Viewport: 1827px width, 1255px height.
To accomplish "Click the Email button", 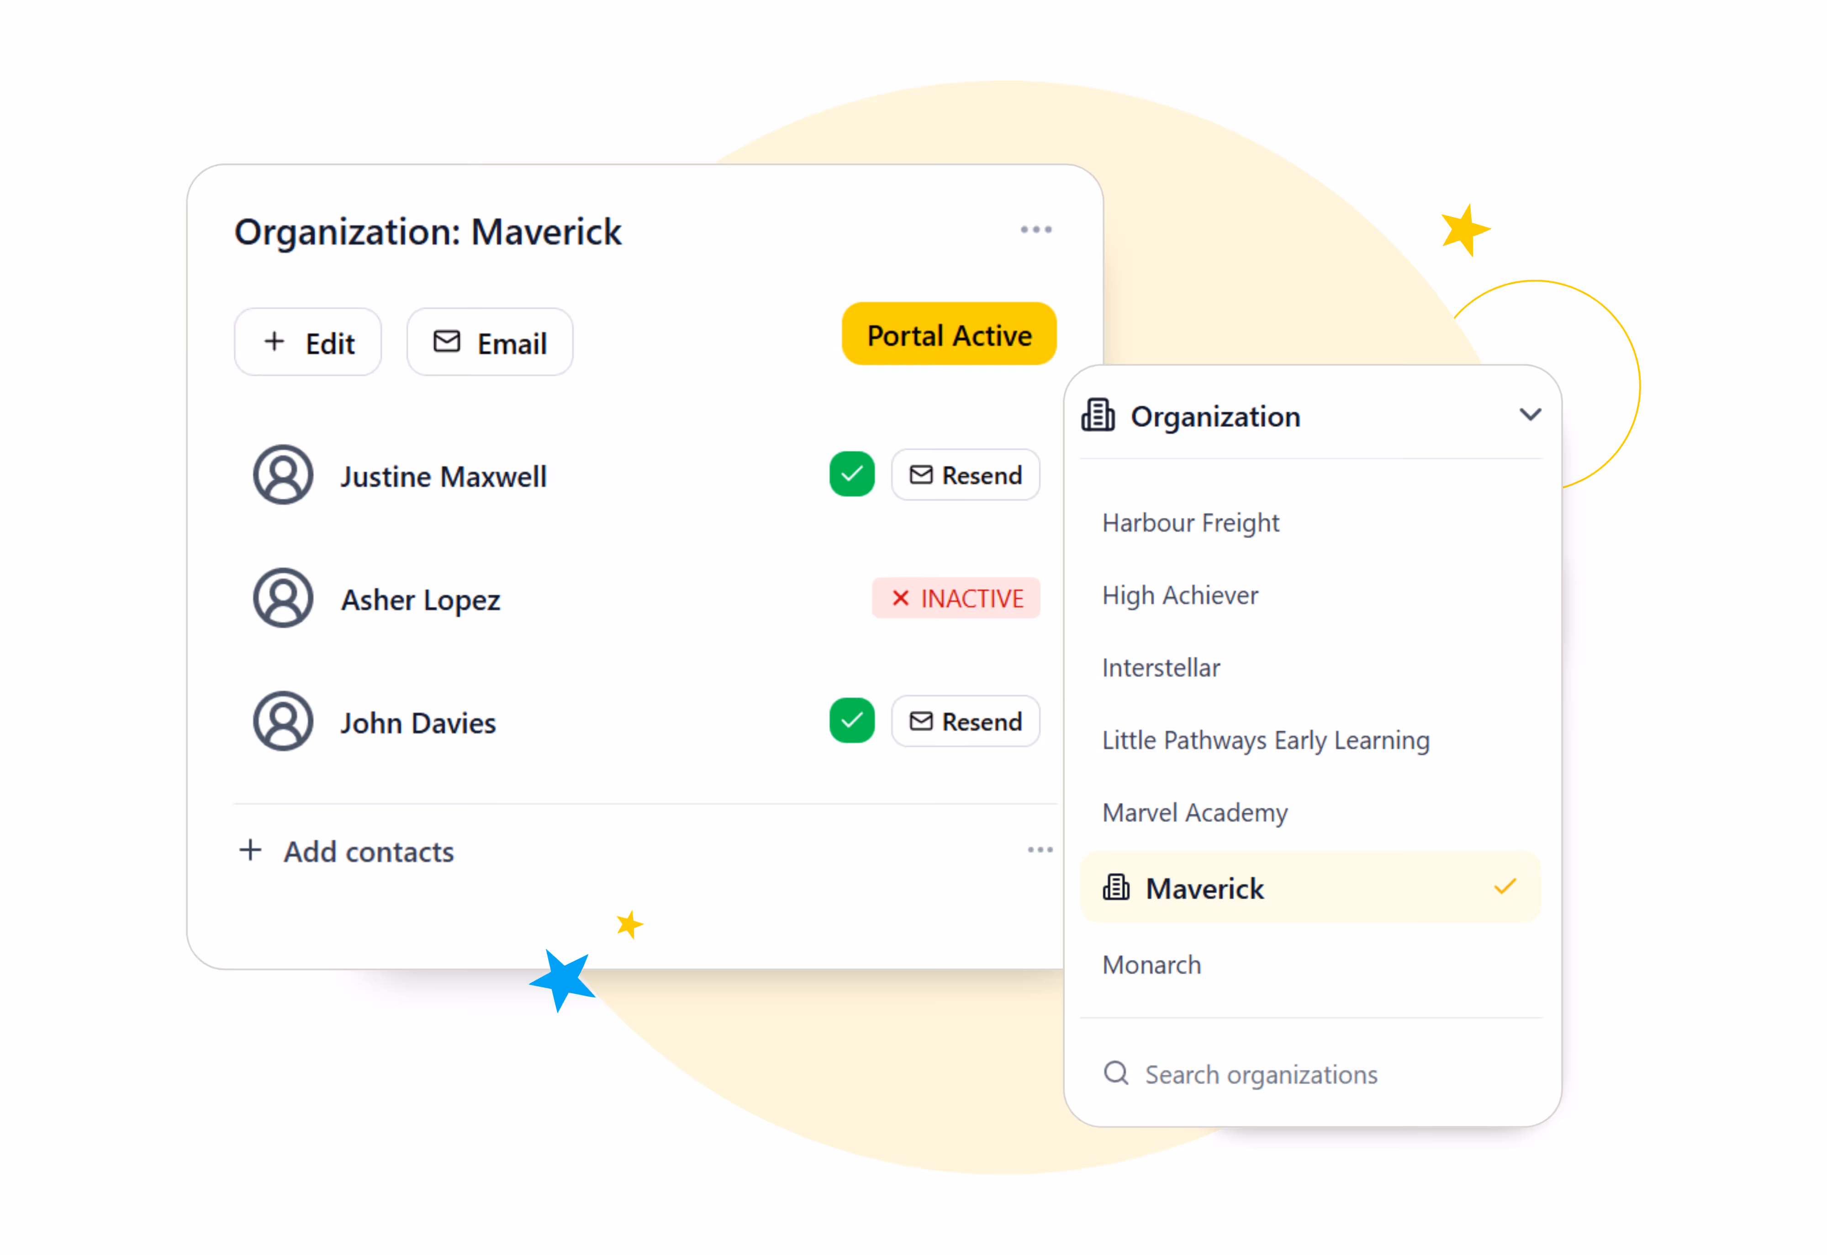I will point(489,342).
